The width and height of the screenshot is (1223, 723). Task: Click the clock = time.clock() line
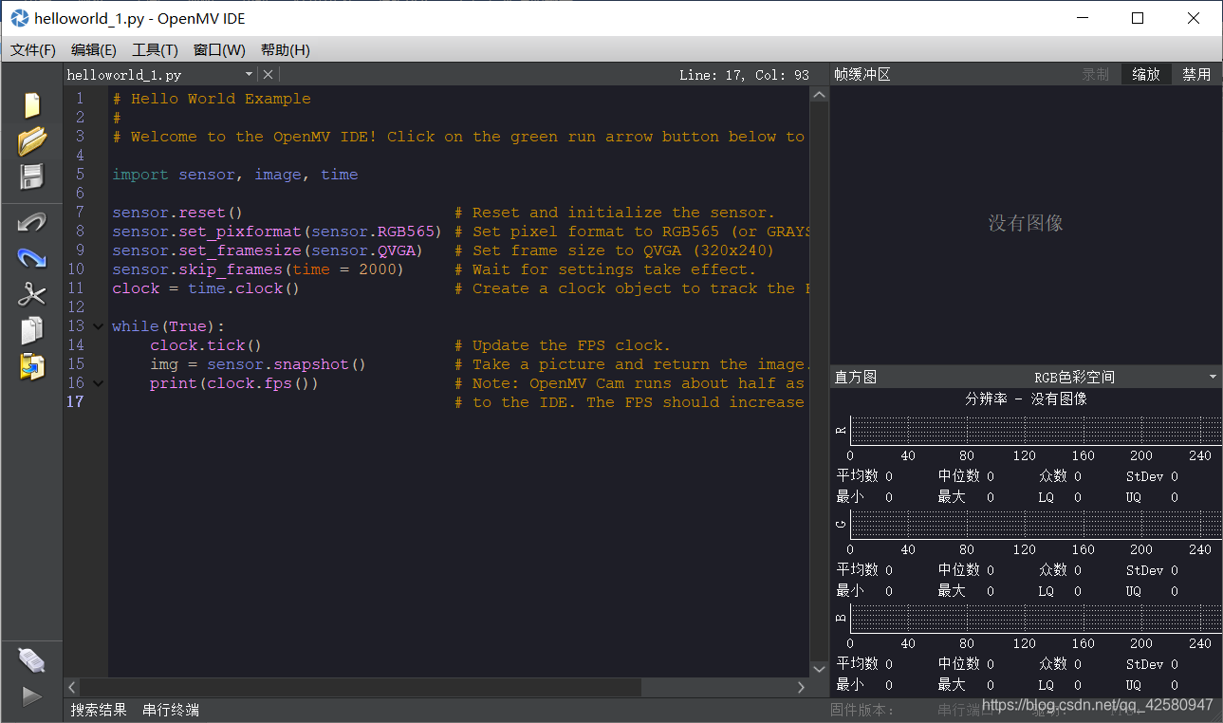pyautogui.click(x=206, y=288)
